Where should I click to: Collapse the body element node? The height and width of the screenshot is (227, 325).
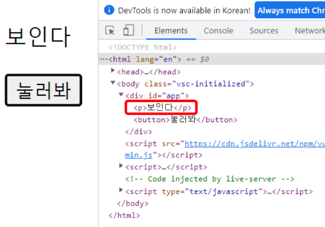113,83
